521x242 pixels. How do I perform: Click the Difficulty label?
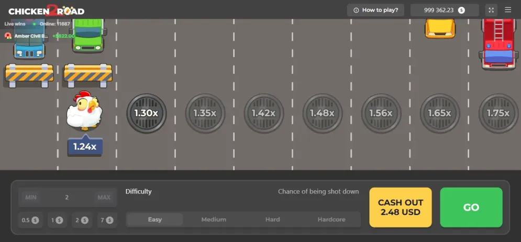[x=139, y=192]
